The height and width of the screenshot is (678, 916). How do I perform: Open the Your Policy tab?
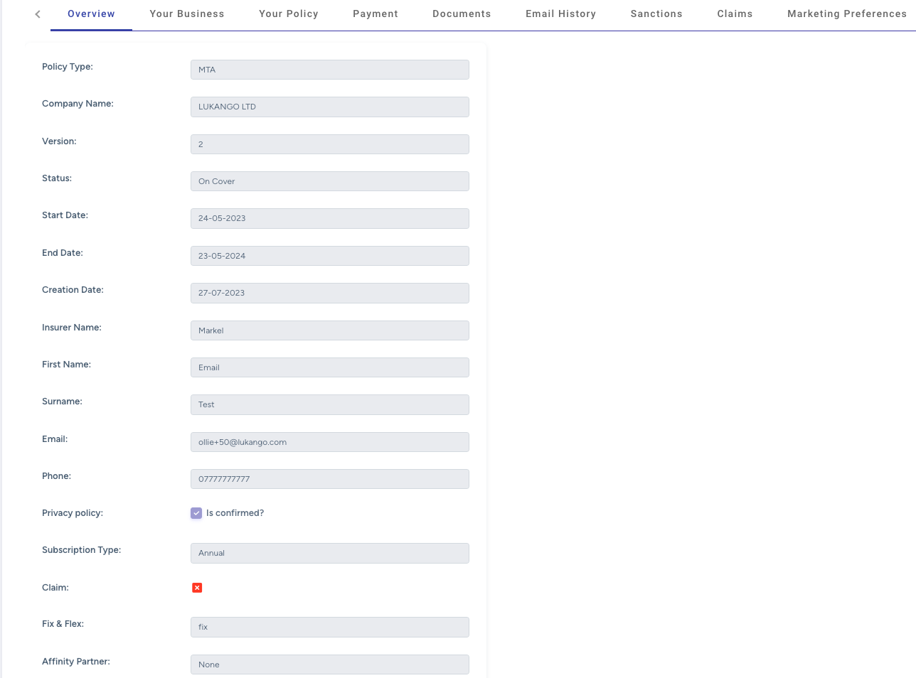tap(288, 14)
